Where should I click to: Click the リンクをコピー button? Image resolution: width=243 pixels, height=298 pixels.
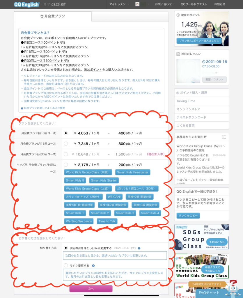(x=188, y=216)
